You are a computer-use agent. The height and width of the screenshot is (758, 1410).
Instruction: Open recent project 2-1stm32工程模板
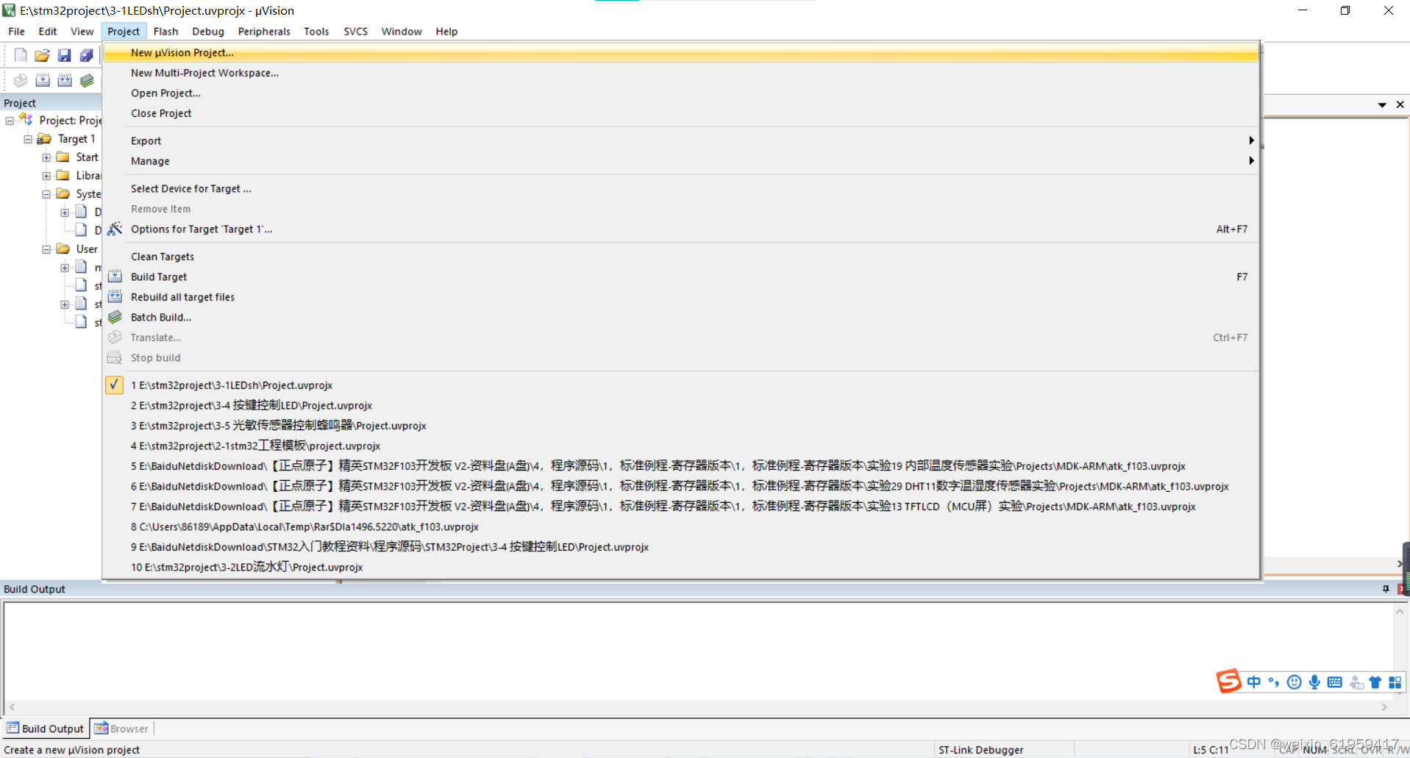click(x=680, y=446)
